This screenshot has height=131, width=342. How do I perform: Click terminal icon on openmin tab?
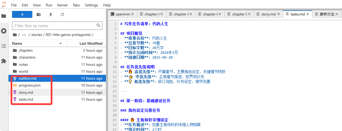[x=113, y=14]
